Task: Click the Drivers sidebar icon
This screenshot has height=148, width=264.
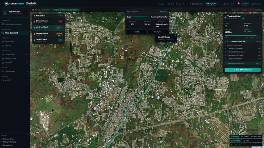Action: click(3, 46)
